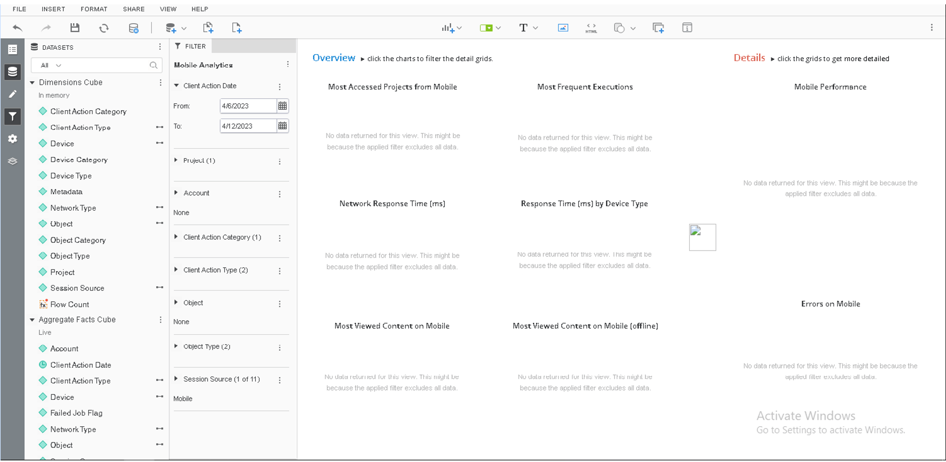This screenshot has width=946, height=462.
Task: Click the Overview heading text
Action: coord(334,58)
